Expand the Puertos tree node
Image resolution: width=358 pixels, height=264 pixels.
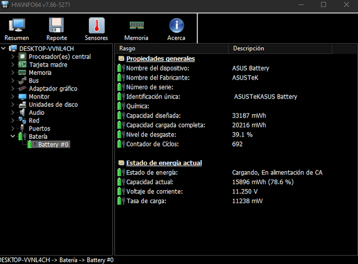13,129
